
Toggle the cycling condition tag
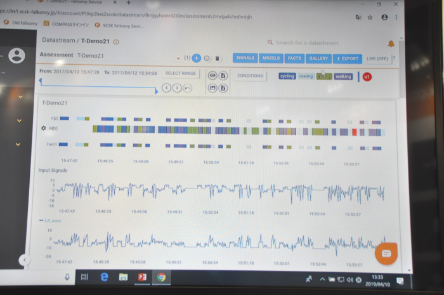tap(287, 76)
